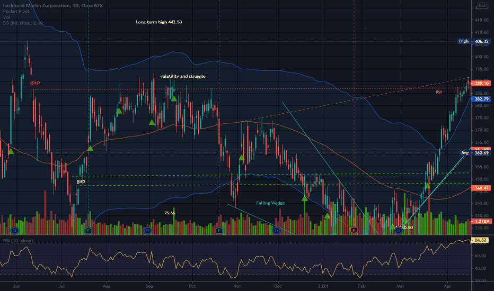Click the 75.65 volume annotation

click(170, 213)
